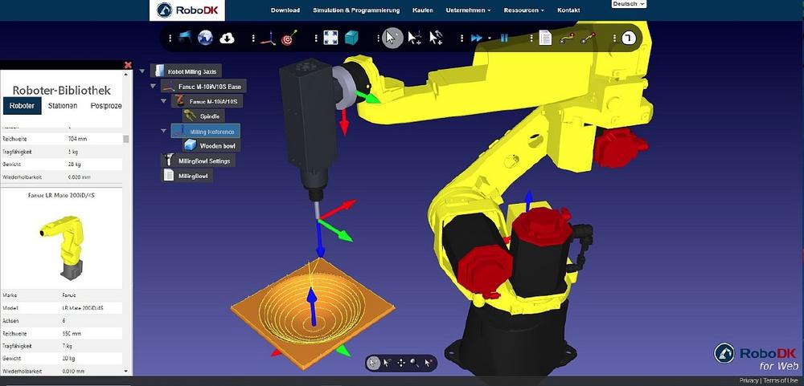Collapse the Robot Milling 3axis tree node
Viewport: 804px width, 386px height.
coord(142,71)
